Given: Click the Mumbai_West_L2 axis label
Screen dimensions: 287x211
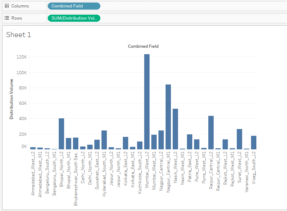Looking at the screenshot, I should tap(147, 170).
